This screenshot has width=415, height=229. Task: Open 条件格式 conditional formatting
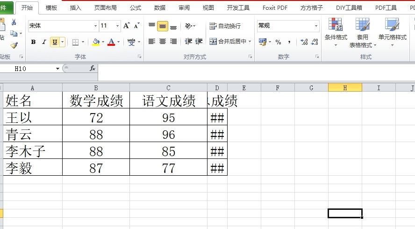coord(336,32)
